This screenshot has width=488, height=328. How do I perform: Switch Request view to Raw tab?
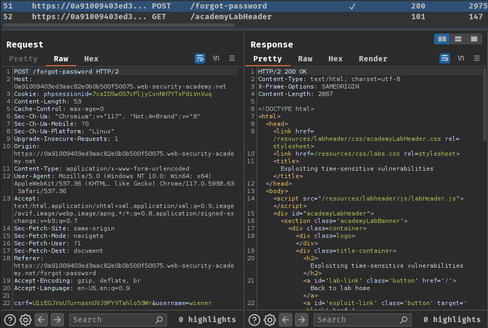(61, 59)
